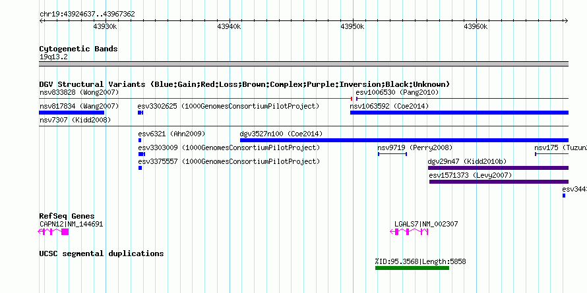Image resolution: width=587 pixels, height=293 pixels.
Task: Click the 43940k ruler tick label
Action: (x=229, y=26)
